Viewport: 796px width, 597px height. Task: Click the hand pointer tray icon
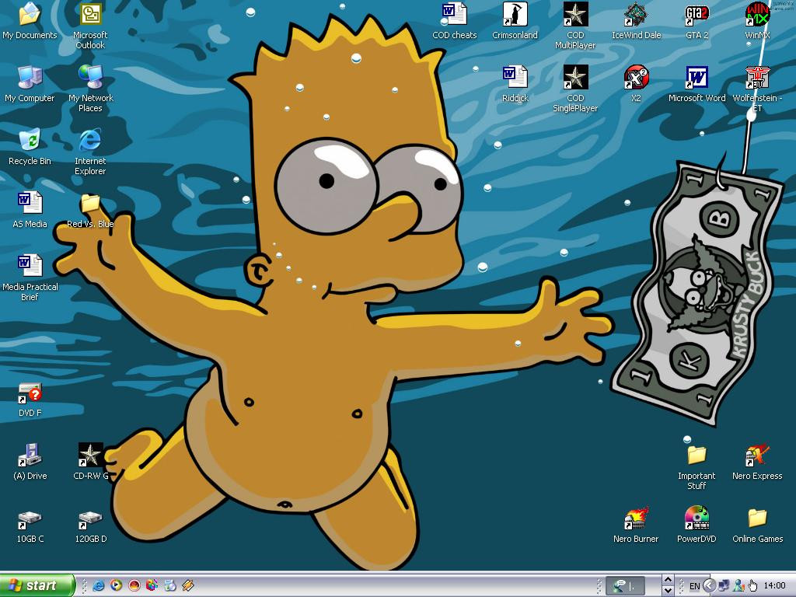pyautogui.click(x=752, y=586)
